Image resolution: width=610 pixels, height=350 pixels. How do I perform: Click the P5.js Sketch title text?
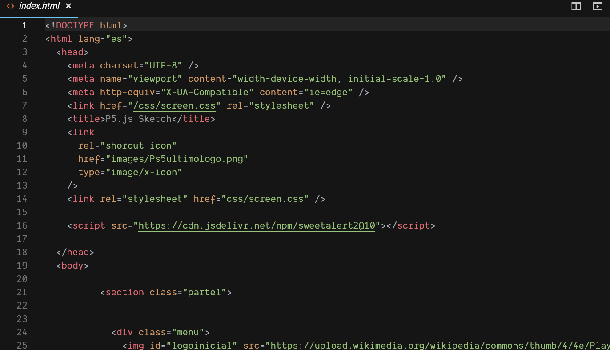click(138, 119)
